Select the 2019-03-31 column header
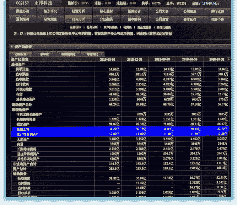Viewport: 237px width, 205px height. [x=107, y=59]
